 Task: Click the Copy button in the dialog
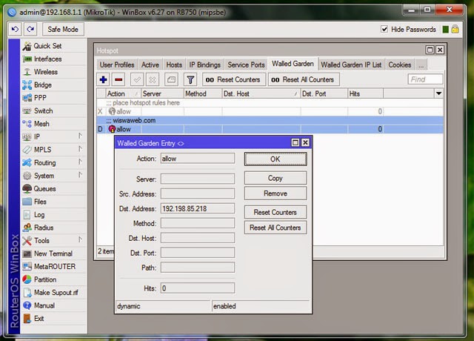(x=276, y=178)
